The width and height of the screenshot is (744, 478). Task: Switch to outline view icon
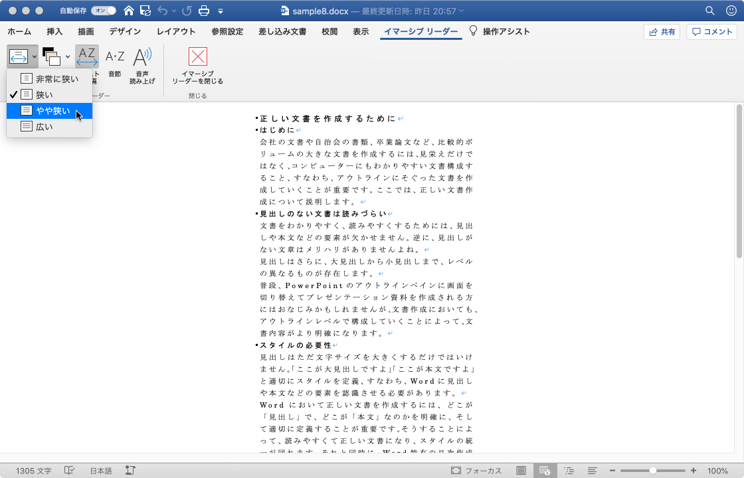pos(569,471)
